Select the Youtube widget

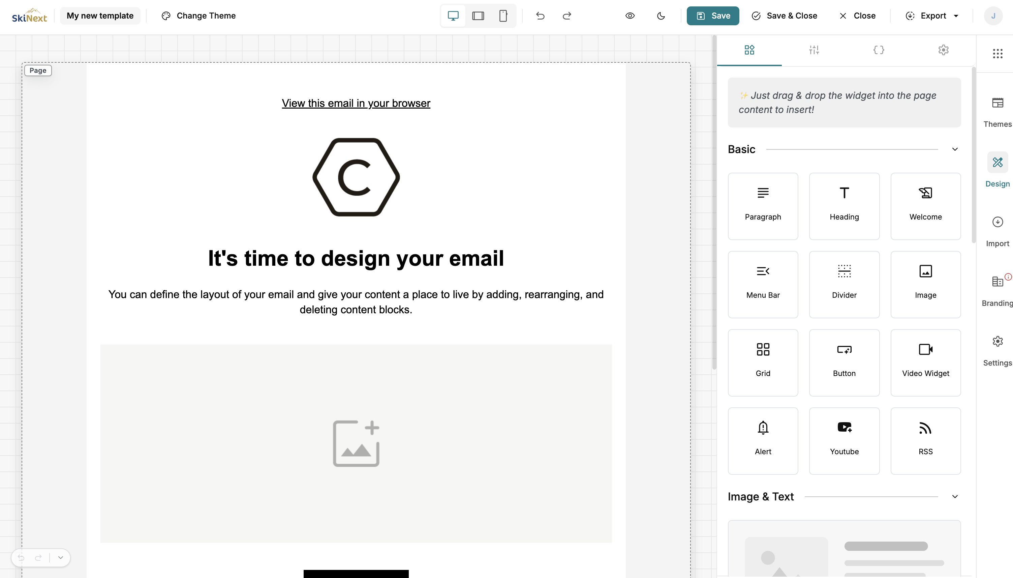tap(844, 441)
